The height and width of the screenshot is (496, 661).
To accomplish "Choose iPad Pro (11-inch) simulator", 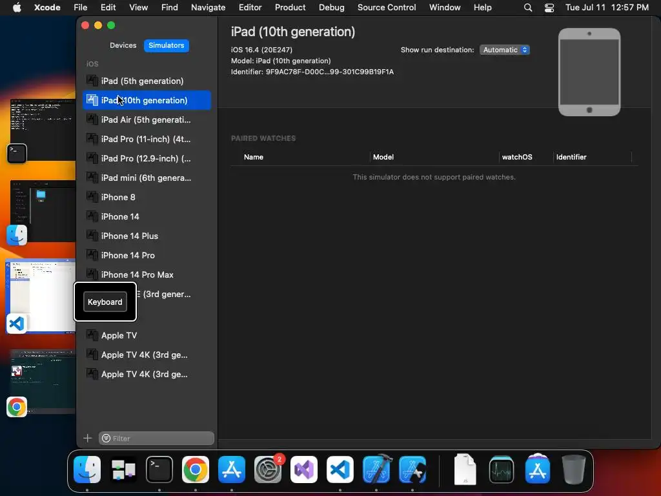I will tap(147, 139).
